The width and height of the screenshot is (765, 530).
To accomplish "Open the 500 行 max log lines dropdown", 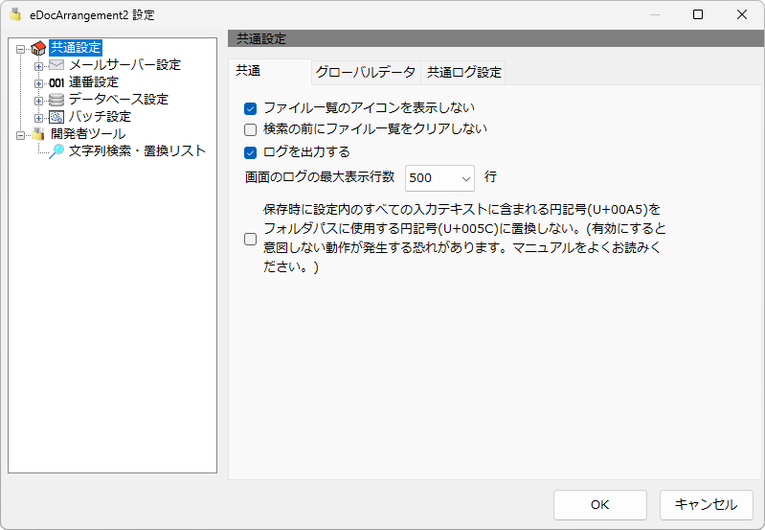I will (x=439, y=178).
